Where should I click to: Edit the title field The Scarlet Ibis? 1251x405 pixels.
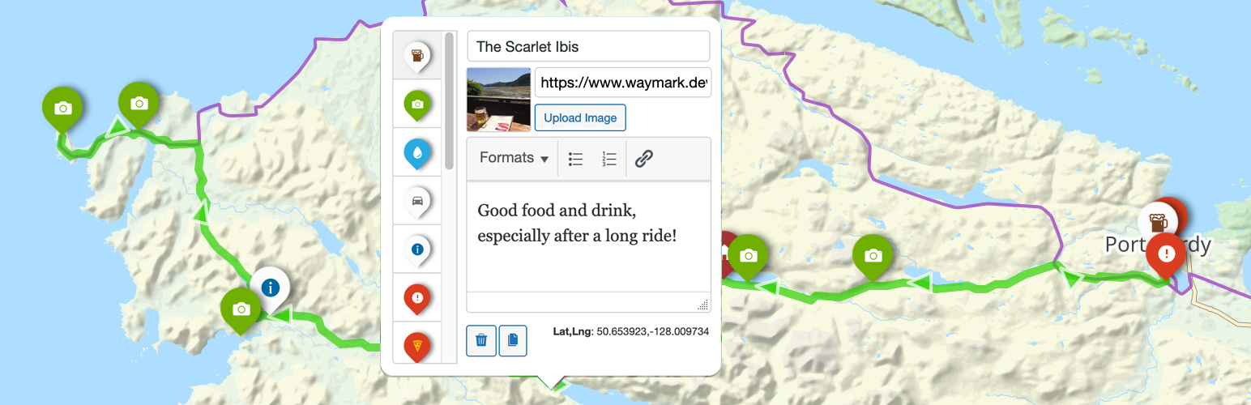point(589,46)
